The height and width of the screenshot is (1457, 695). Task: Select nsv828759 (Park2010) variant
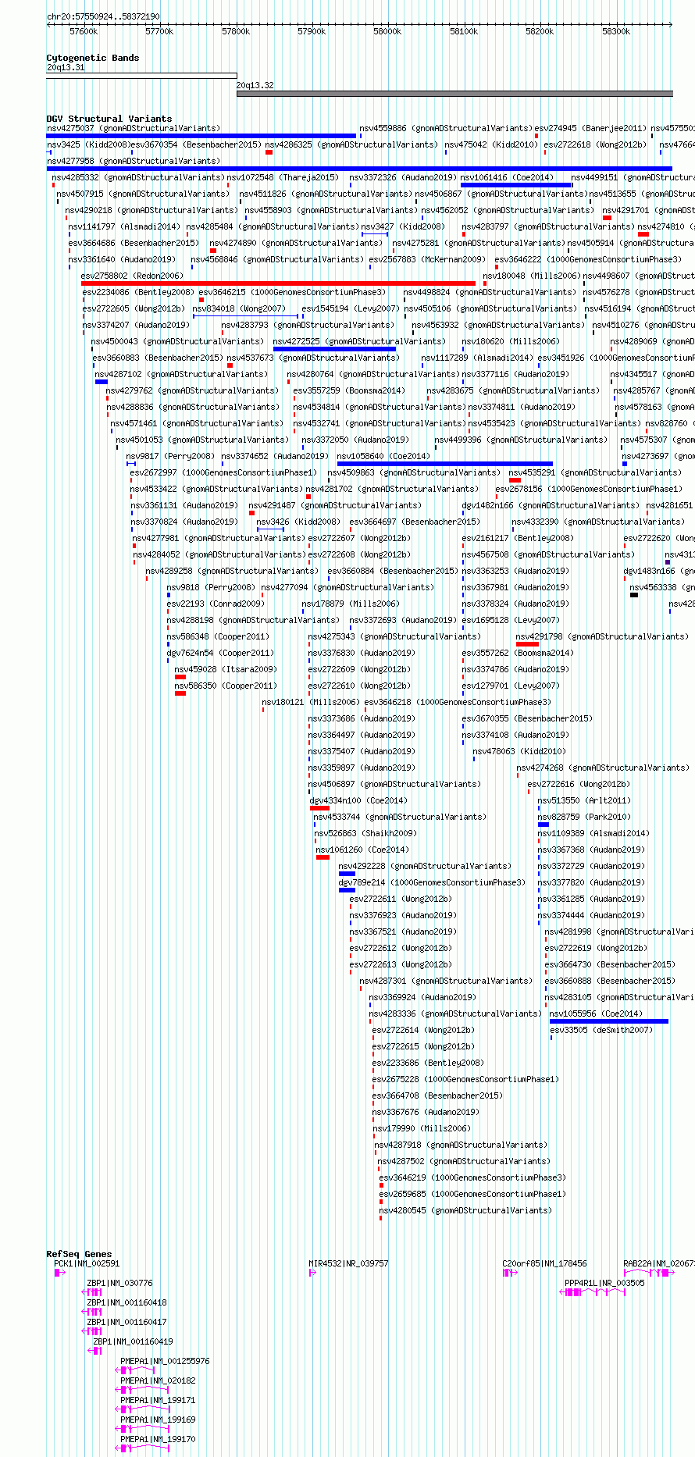point(584,817)
